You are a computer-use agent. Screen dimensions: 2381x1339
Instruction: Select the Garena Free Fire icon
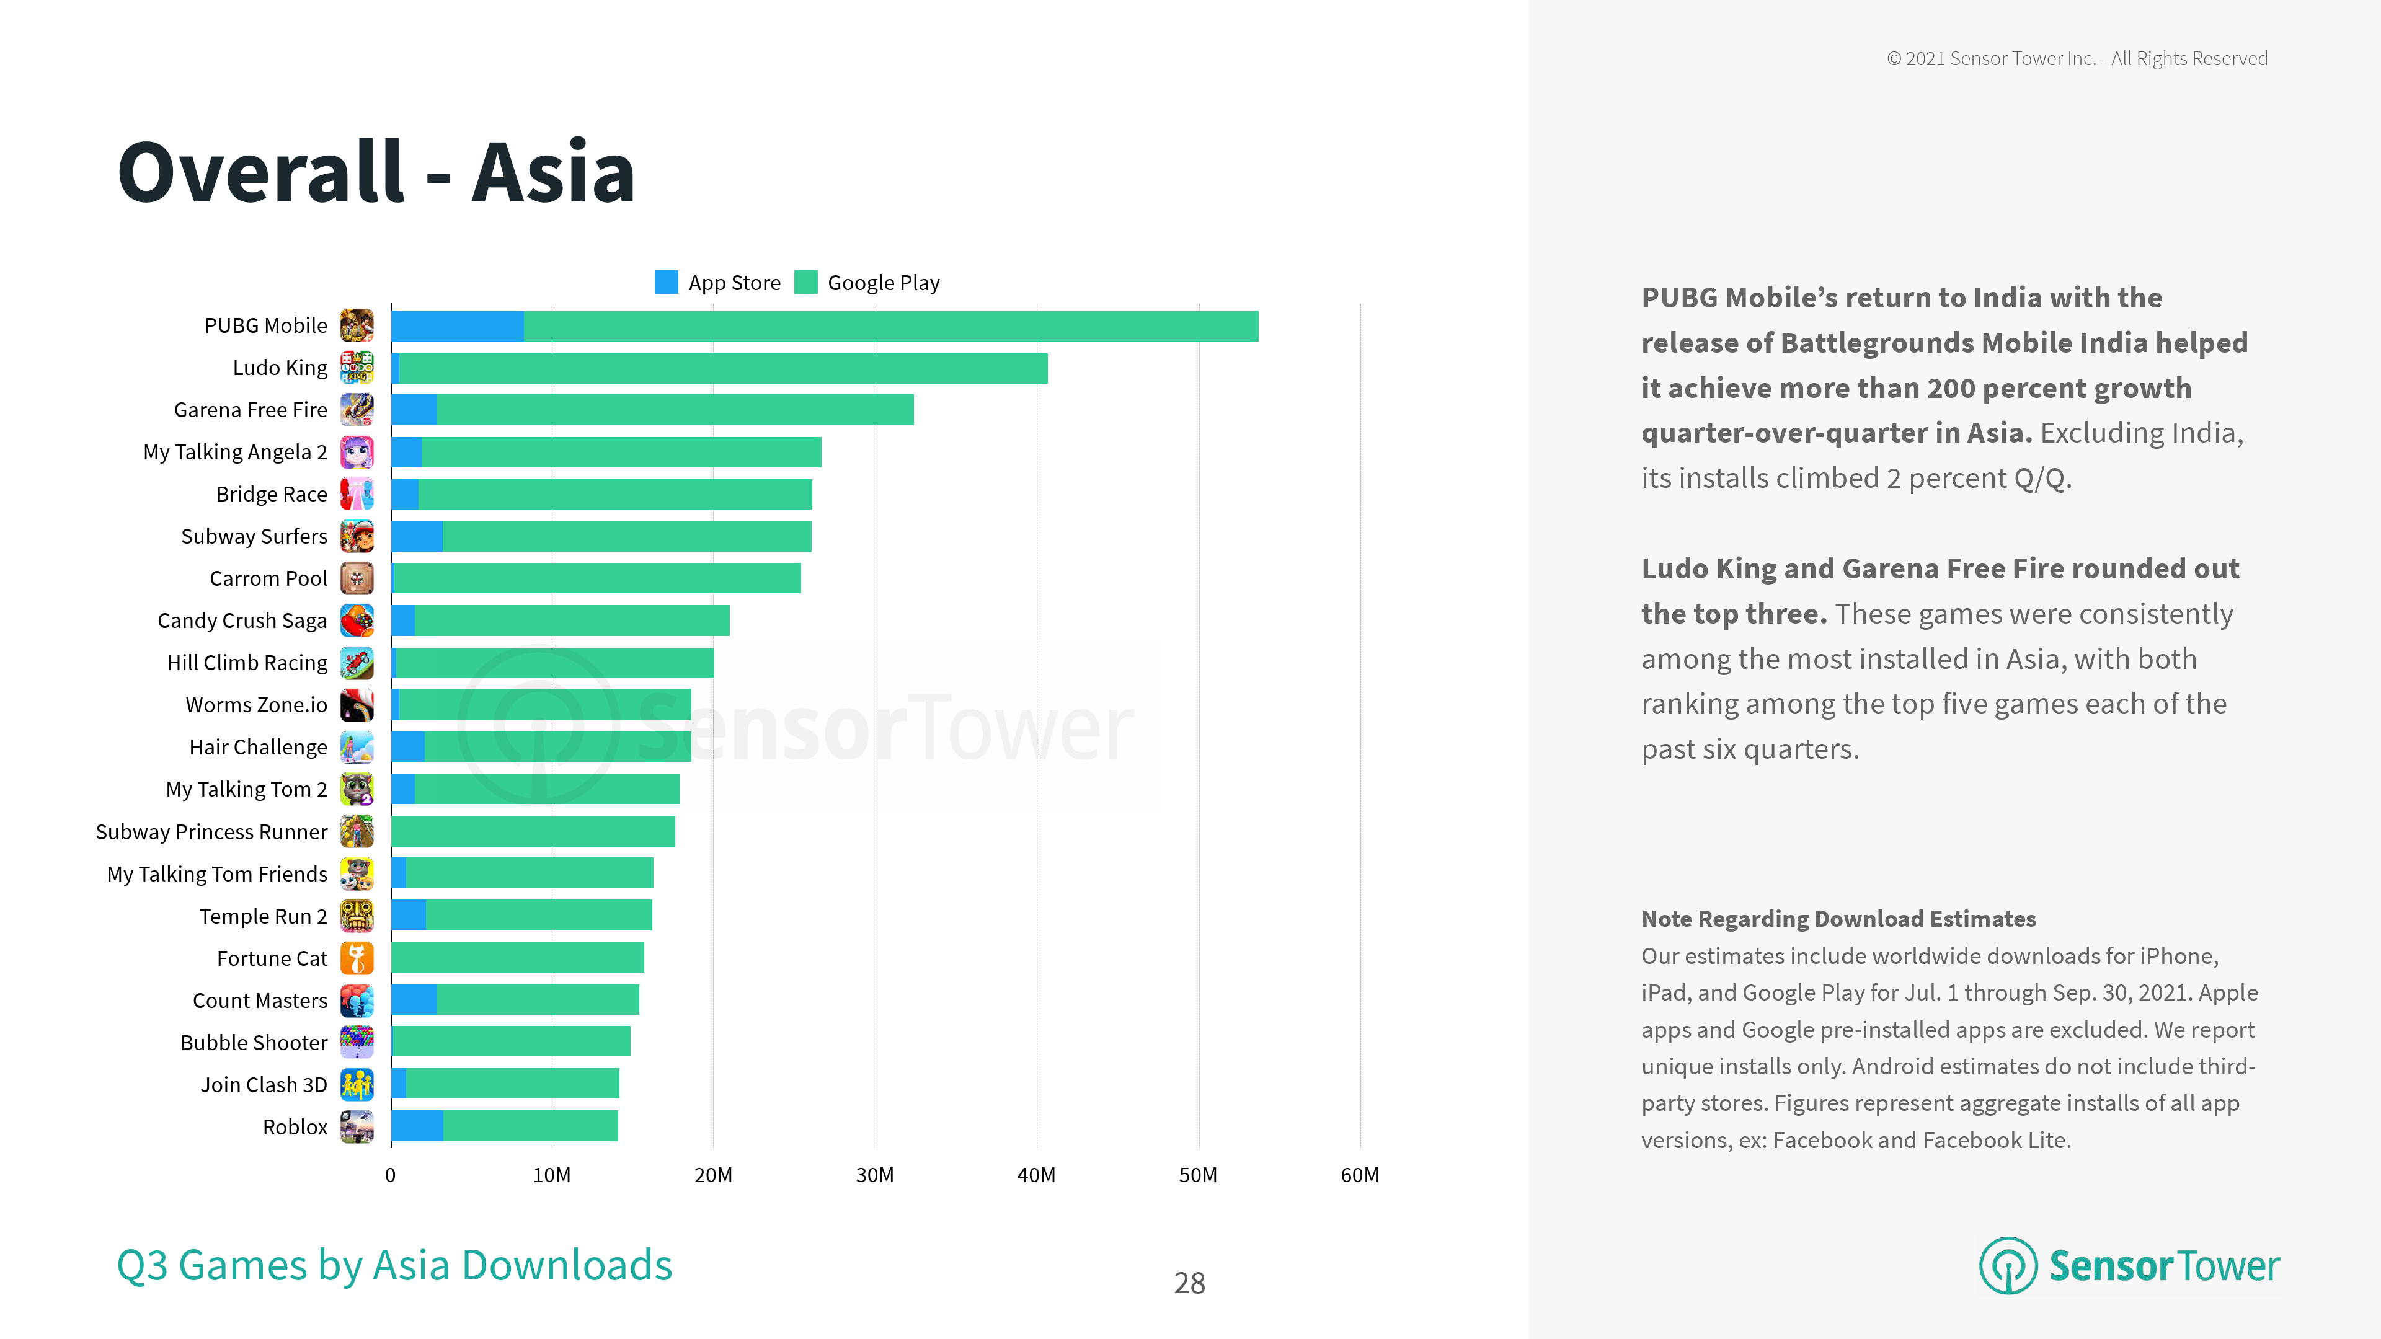tap(357, 409)
